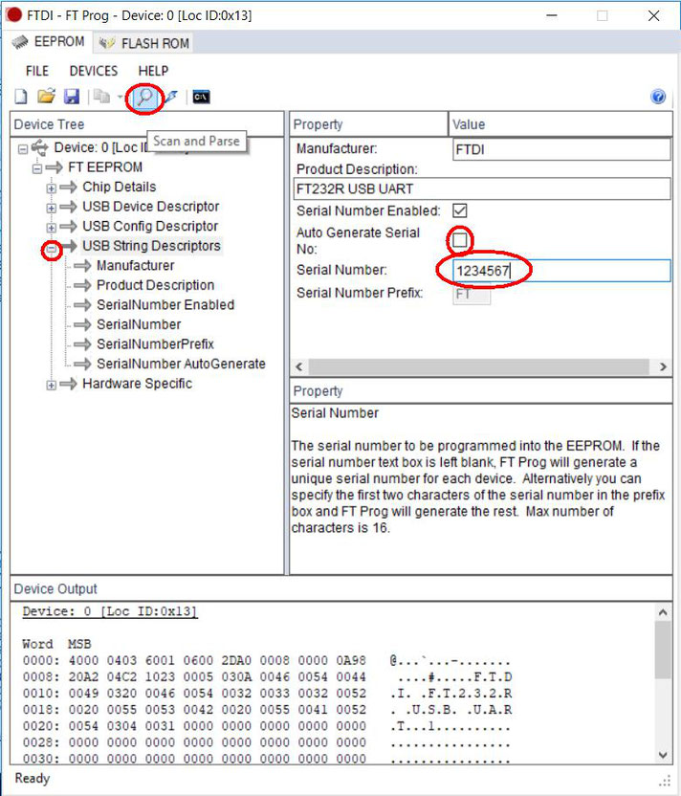681x796 pixels.
Task: Select the Product Description tree item
Action: (x=155, y=285)
